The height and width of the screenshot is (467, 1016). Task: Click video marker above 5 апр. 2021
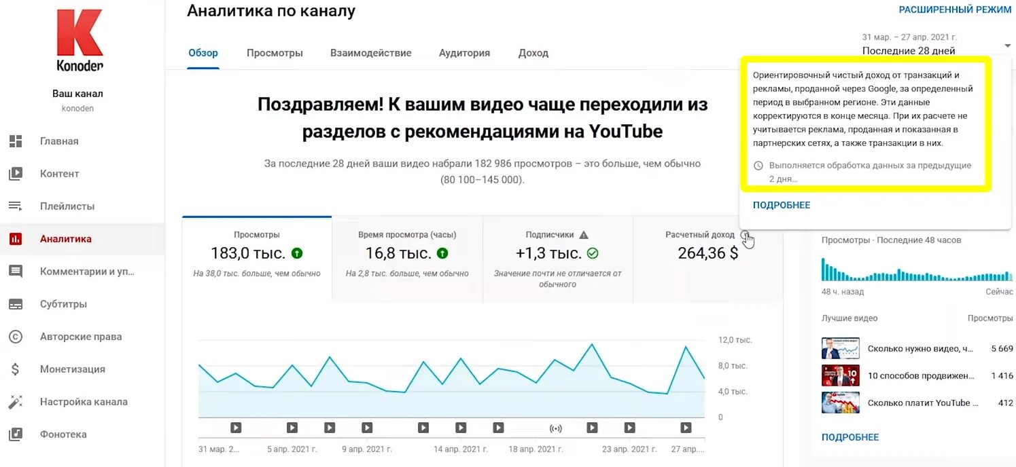click(292, 428)
